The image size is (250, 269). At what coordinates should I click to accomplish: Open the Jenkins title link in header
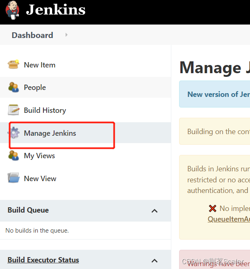tap(56, 10)
